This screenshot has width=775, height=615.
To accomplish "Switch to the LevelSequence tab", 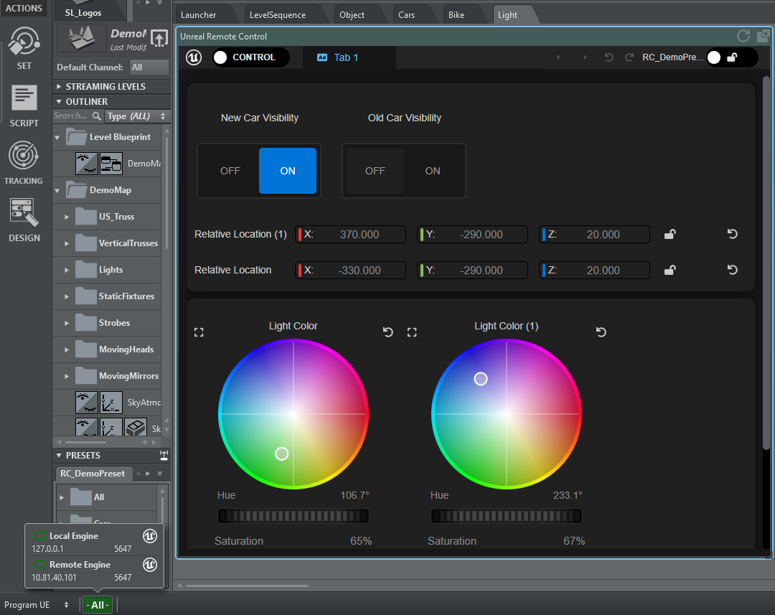I will pos(277,15).
